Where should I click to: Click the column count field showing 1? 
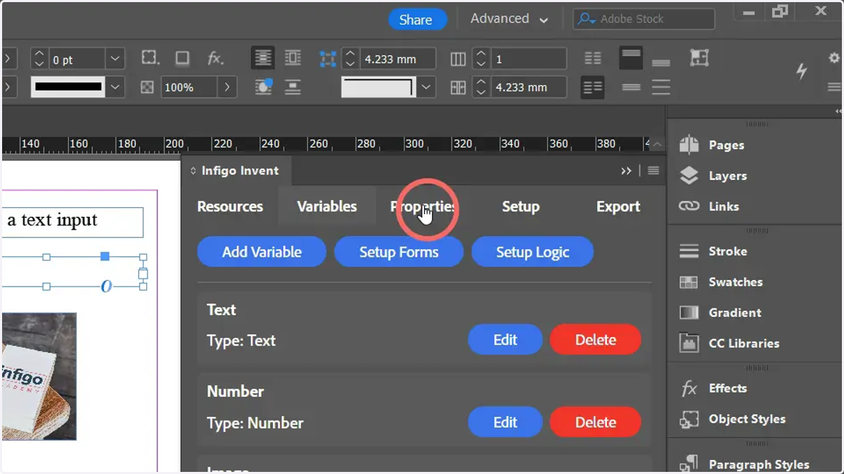pyautogui.click(x=528, y=59)
